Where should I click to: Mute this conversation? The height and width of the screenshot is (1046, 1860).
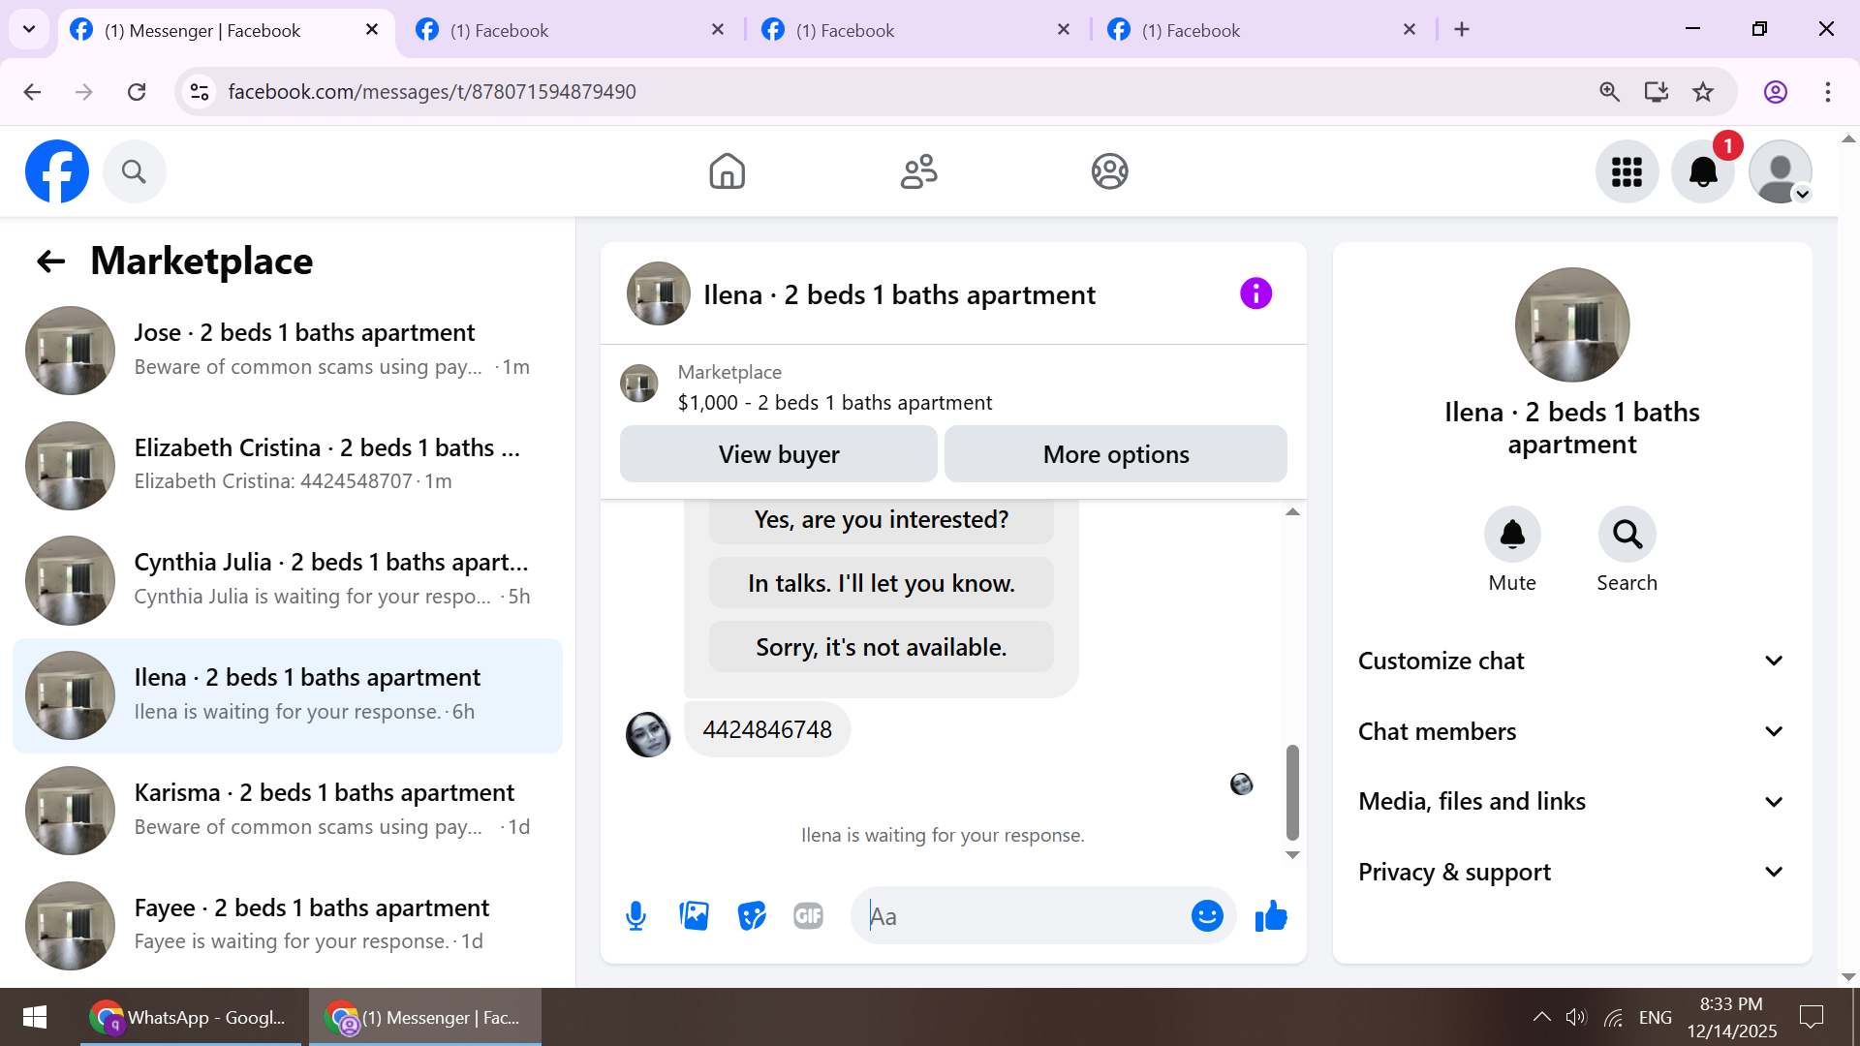[1512, 535]
